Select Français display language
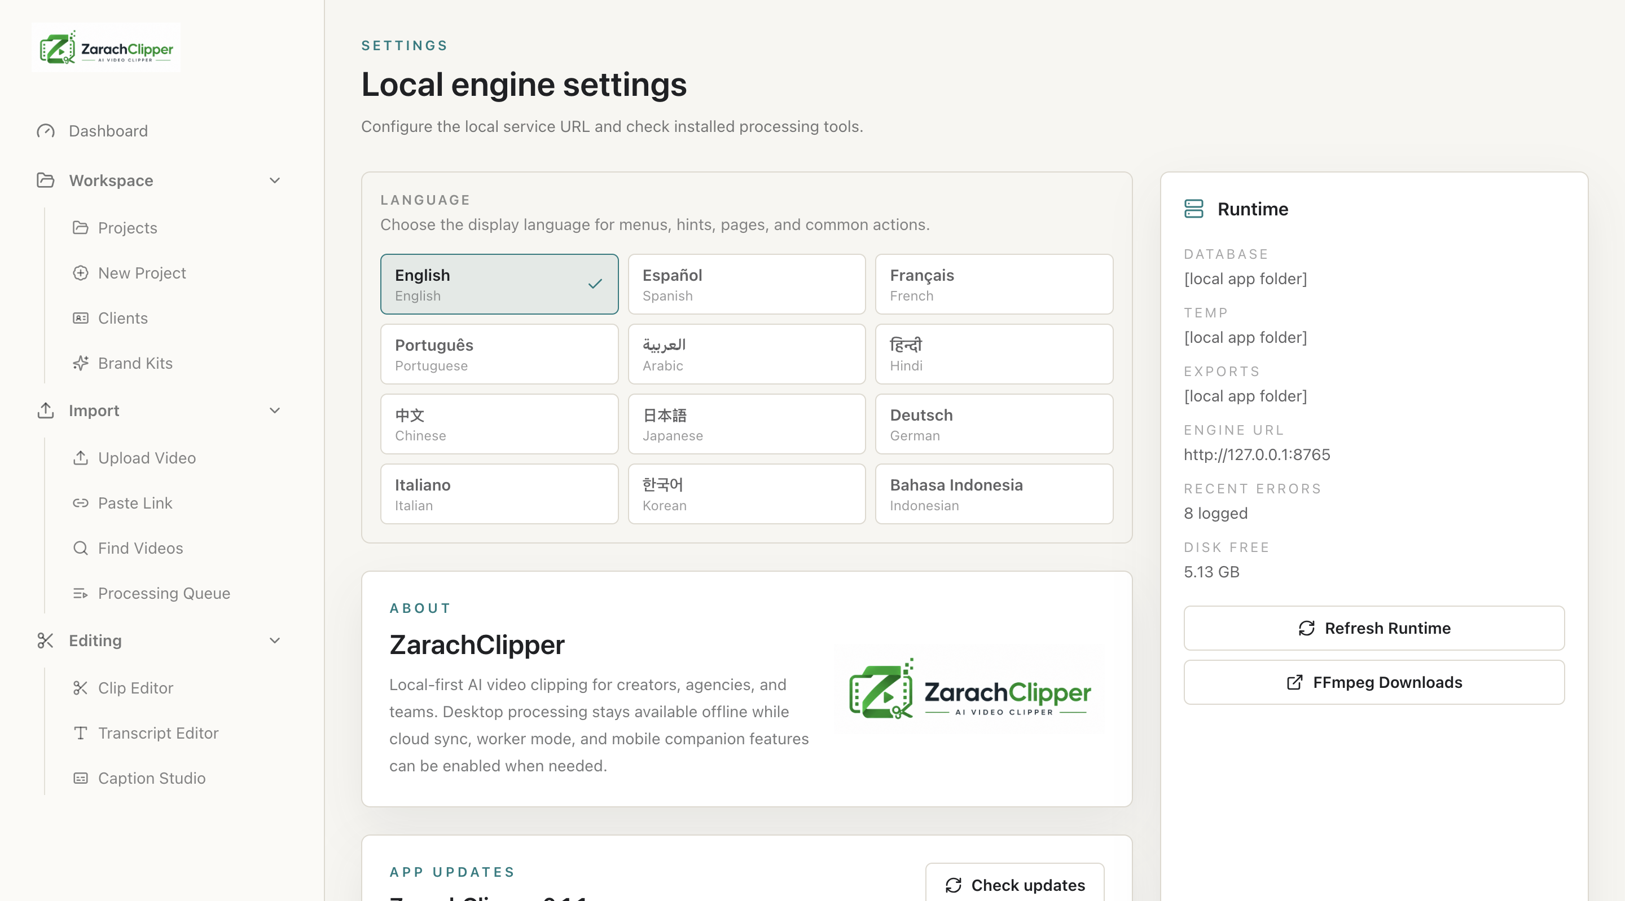Image resolution: width=1625 pixels, height=901 pixels. coord(994,284)
